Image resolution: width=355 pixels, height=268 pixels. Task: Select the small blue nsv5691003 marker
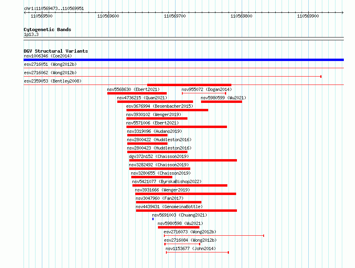click(153, 219)
